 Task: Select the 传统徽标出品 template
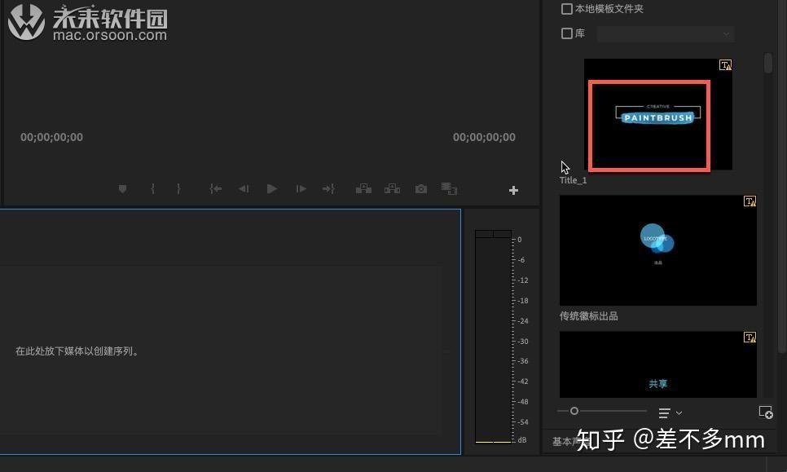pyautogui.click(x=657, y=249)
